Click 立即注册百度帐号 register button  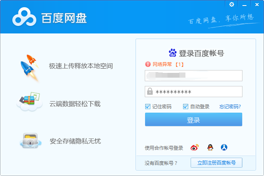click(x=217, y=162)
